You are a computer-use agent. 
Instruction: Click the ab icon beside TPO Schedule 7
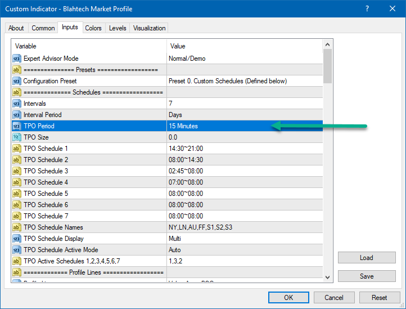[16, 216]
